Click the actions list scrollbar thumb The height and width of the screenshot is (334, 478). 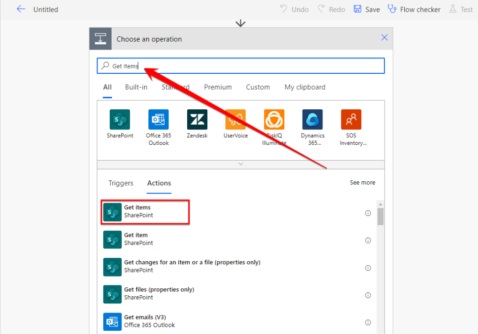tap(380, 217)
